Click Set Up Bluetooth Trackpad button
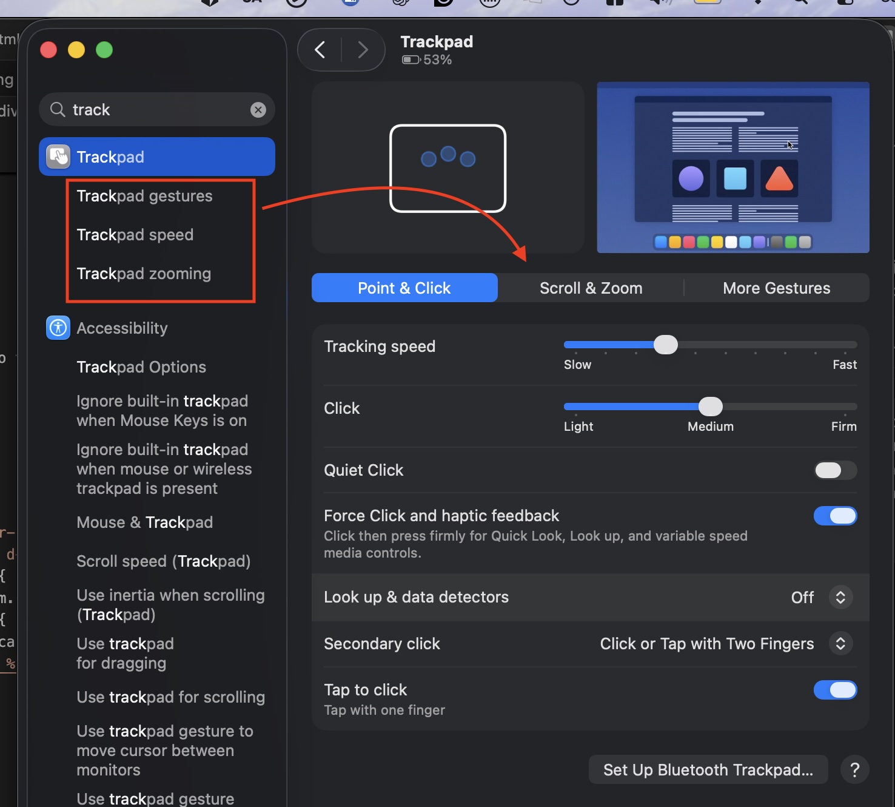This screenshot has height=807, width=895. click(708, 769)
